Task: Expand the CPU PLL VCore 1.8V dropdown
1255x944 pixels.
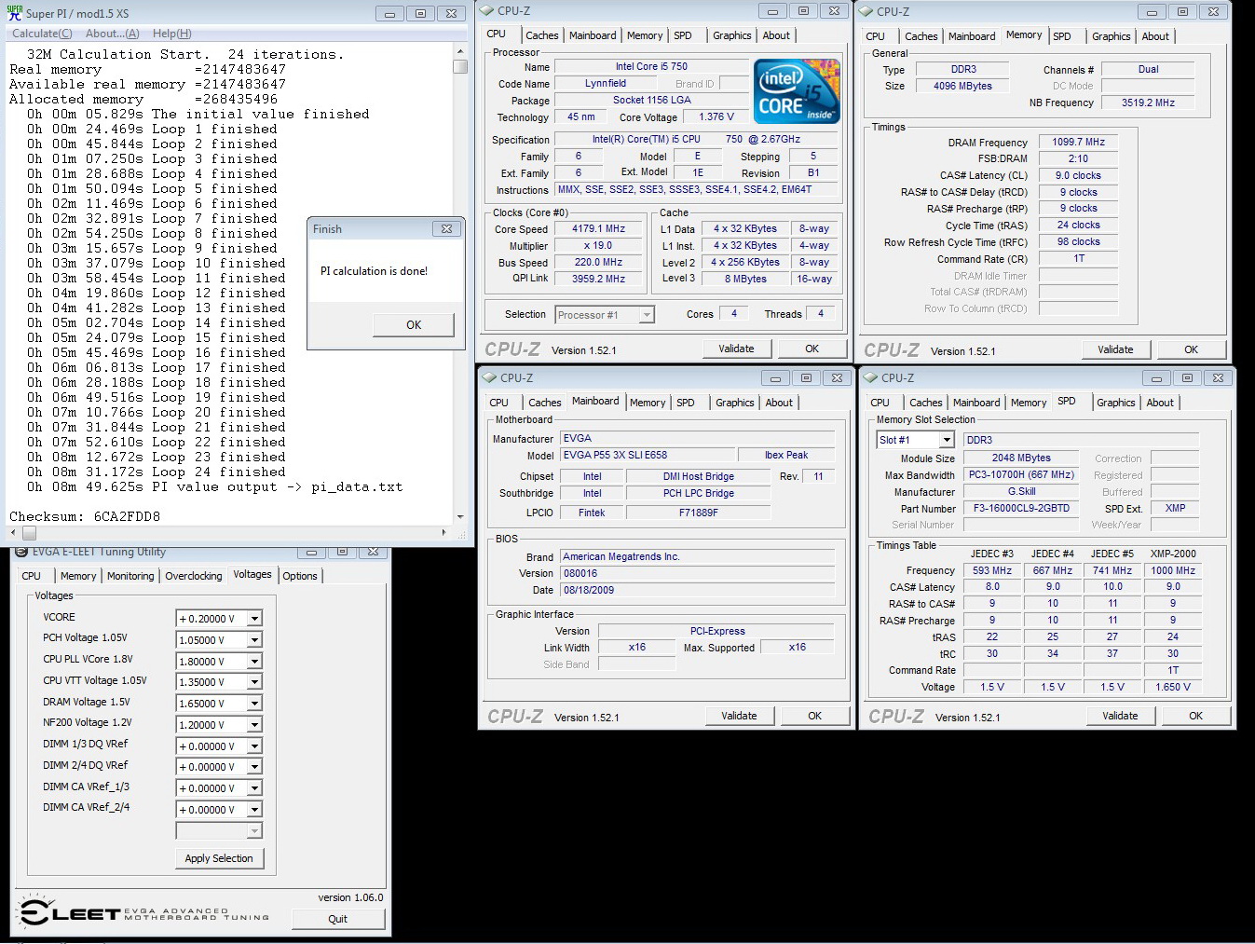Action: [x=254, y=662]
